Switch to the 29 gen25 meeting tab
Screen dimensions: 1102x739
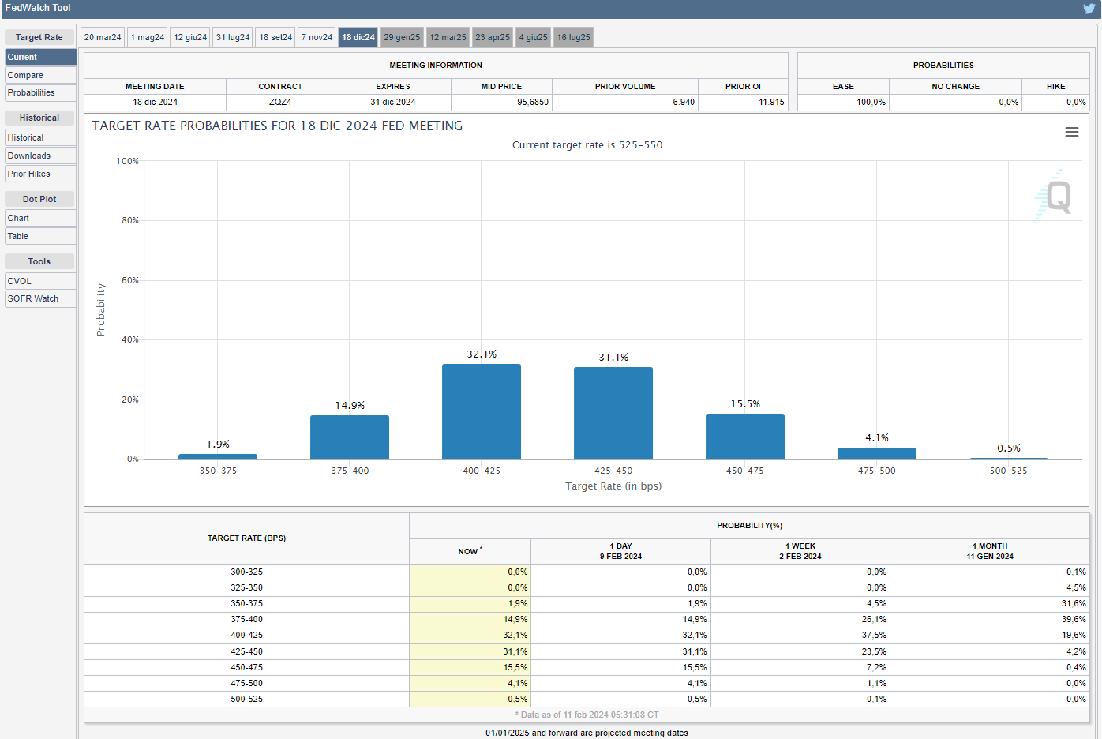(x=402, y=37)
